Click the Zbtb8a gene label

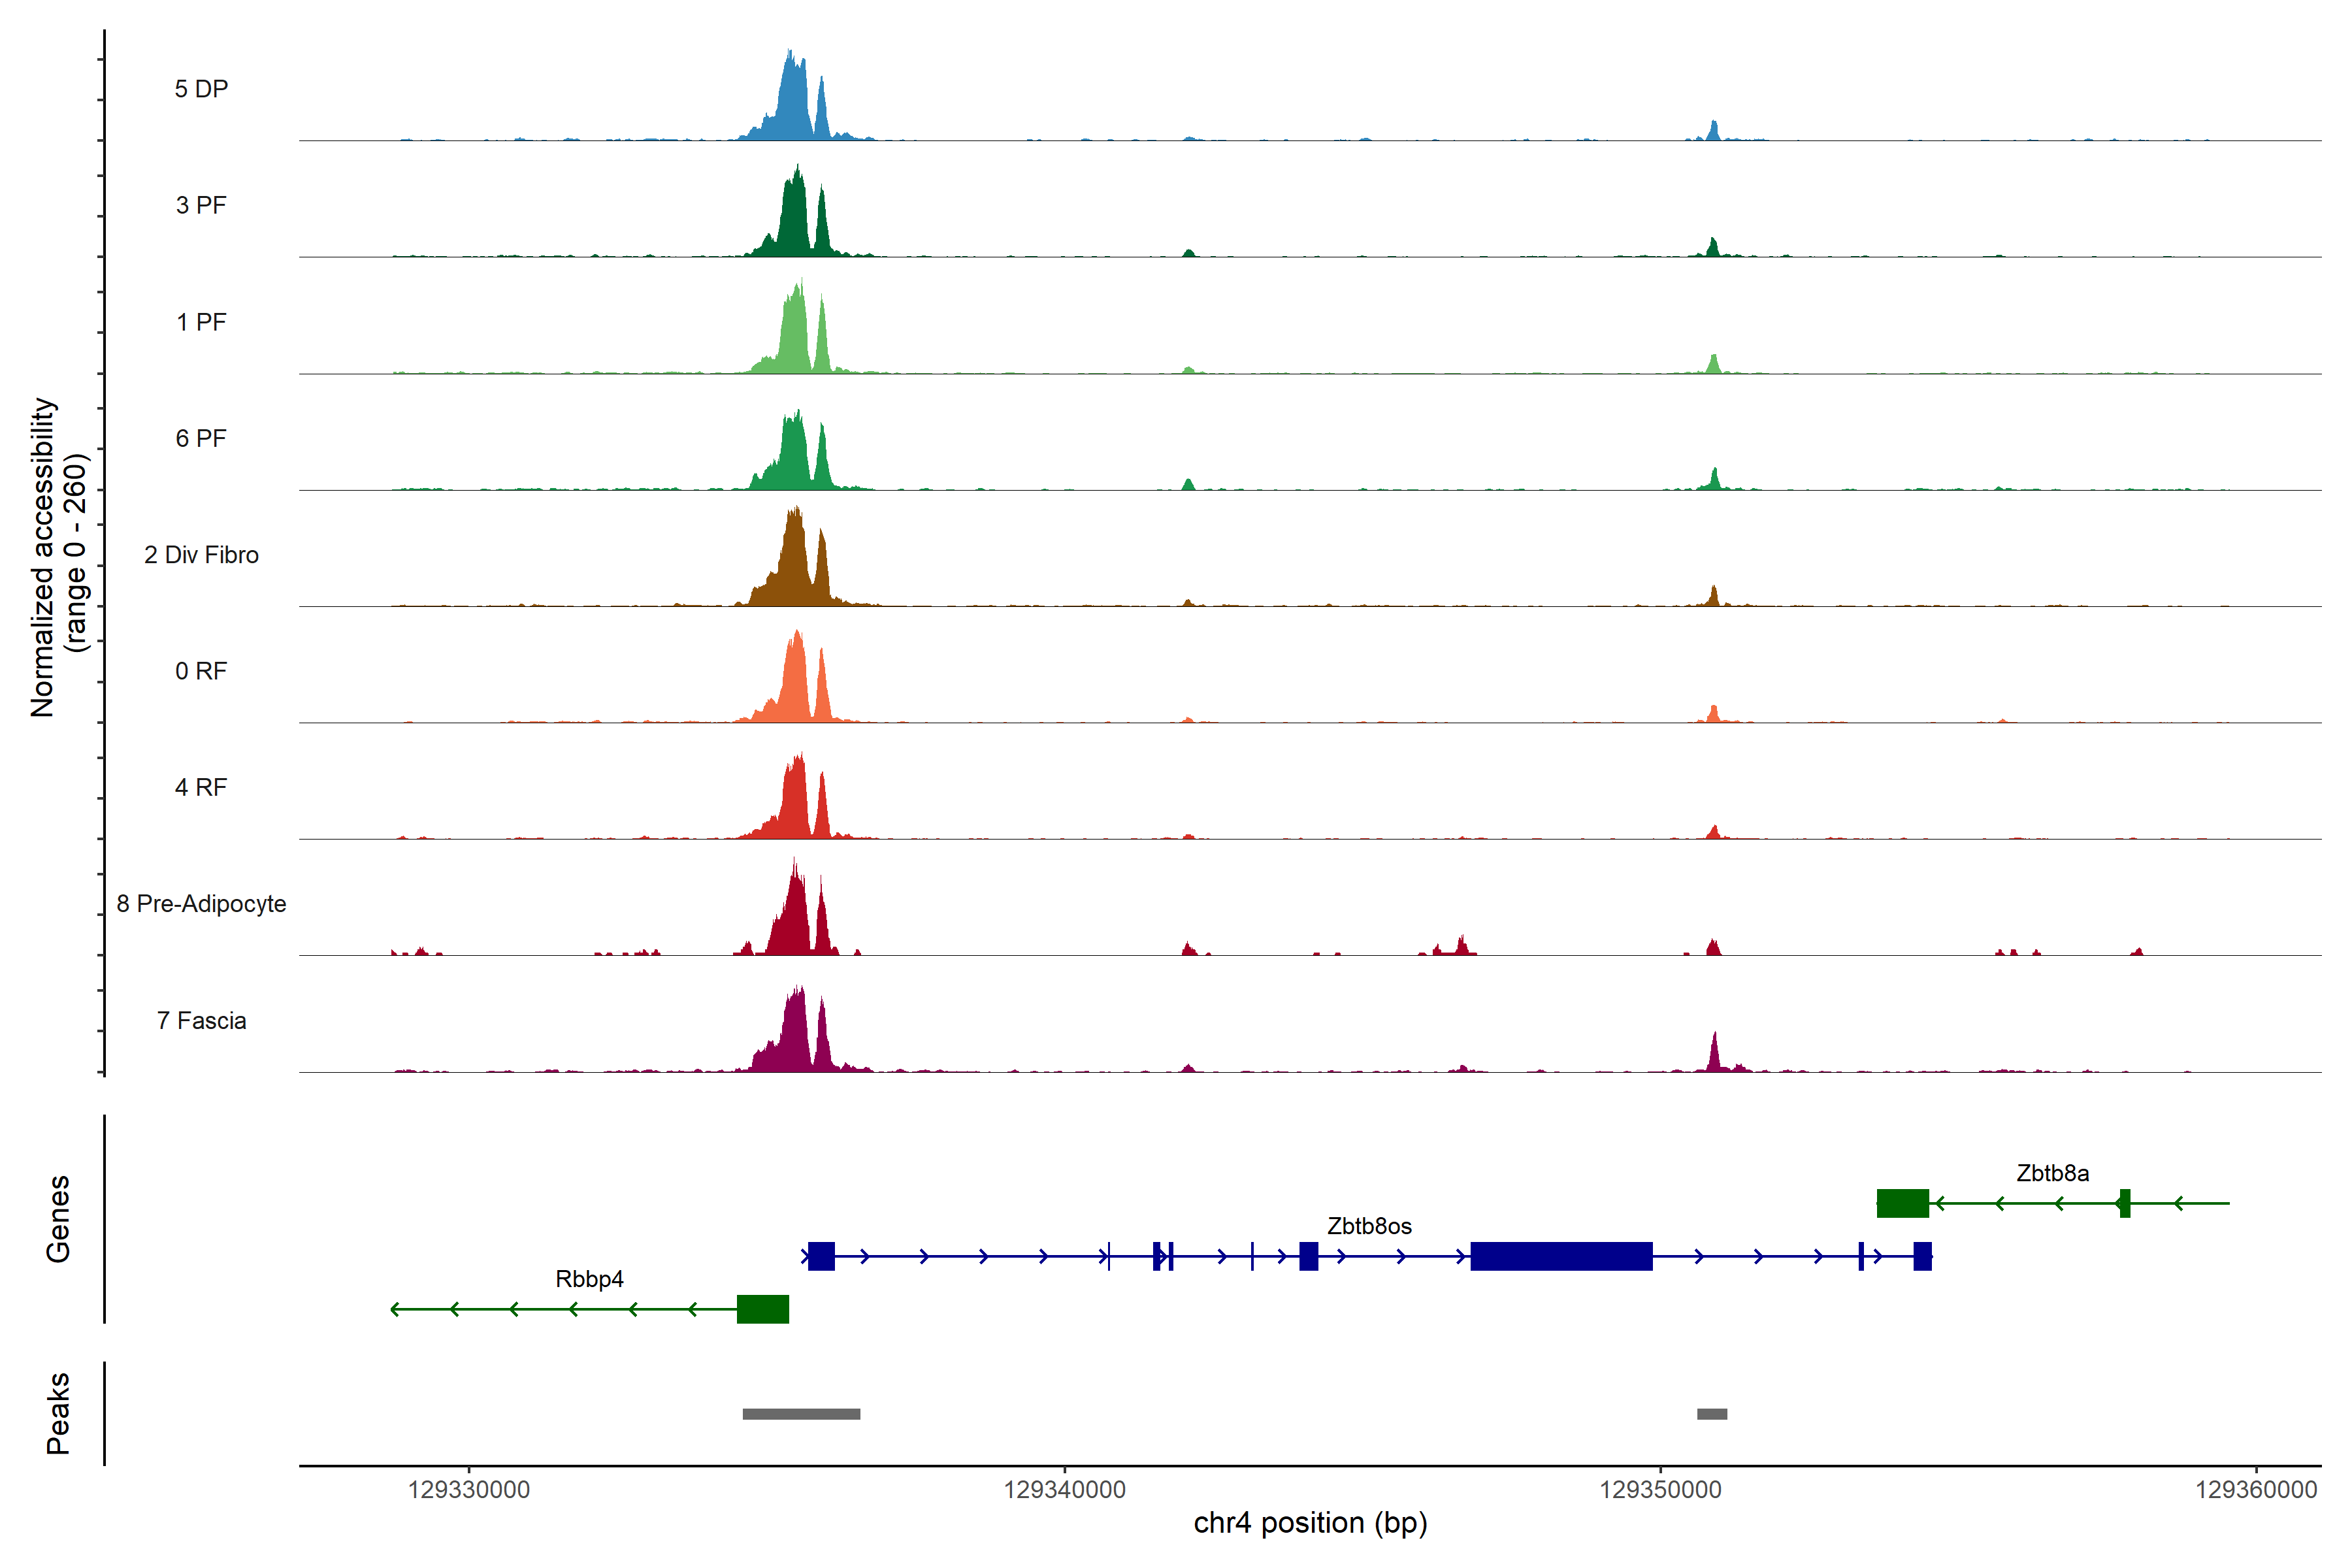pyautogui.click(x=2052, y=1172)
